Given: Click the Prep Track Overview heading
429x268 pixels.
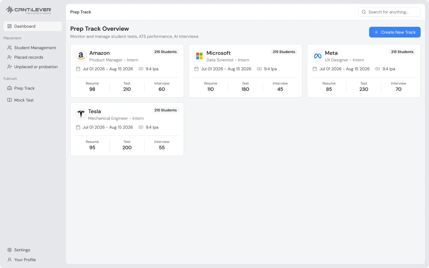Looking at the screenshot, I should click(100, 29).
